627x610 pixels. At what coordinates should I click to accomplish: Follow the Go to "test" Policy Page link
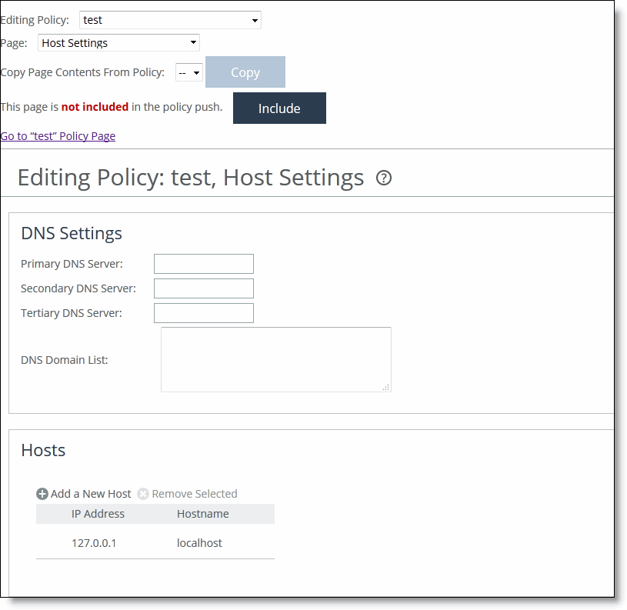58,136
